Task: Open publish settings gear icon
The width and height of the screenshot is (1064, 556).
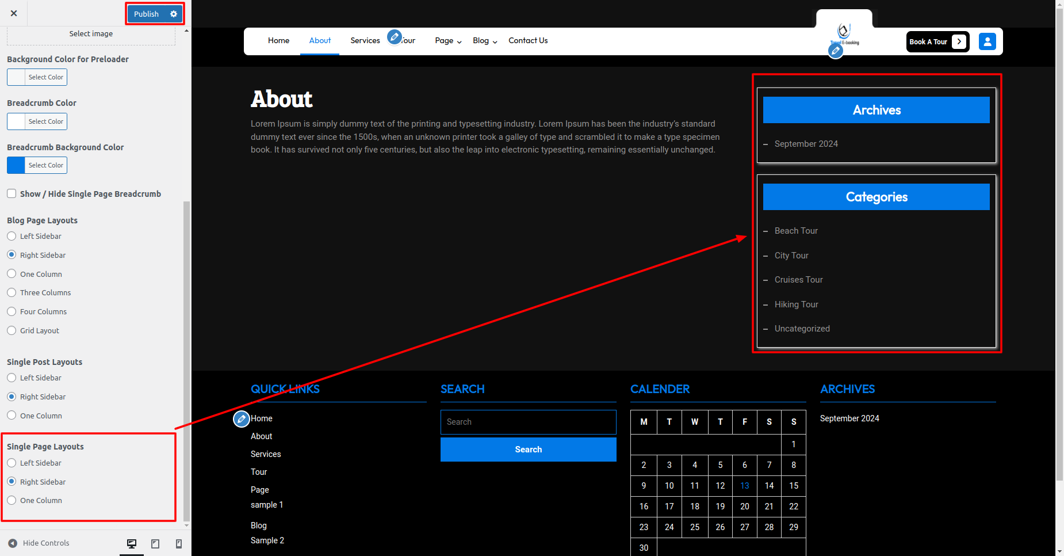Action: coord(174,14)
